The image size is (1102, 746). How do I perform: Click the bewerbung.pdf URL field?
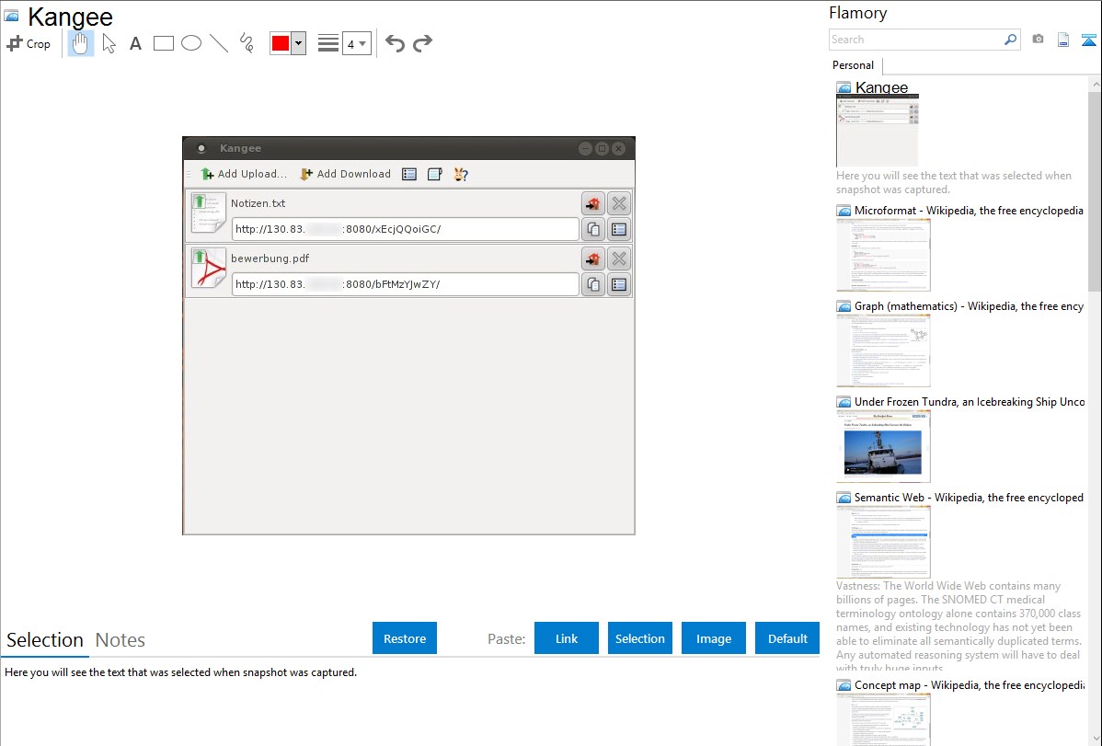(x=406, y=284)
